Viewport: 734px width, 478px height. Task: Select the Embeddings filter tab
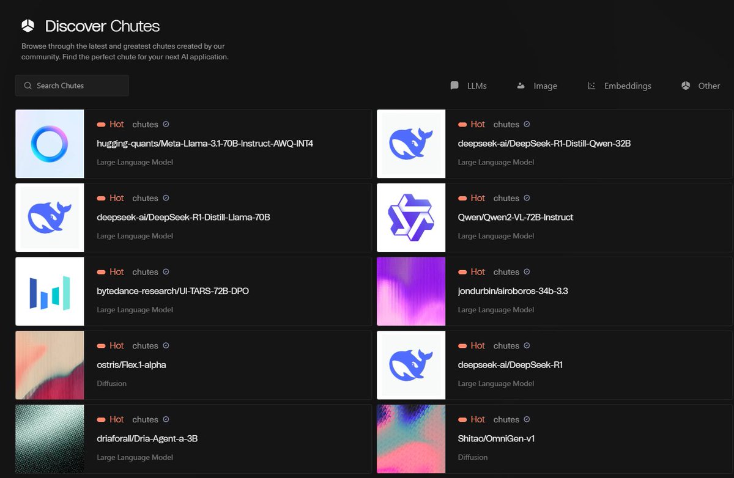pos(620,86)
